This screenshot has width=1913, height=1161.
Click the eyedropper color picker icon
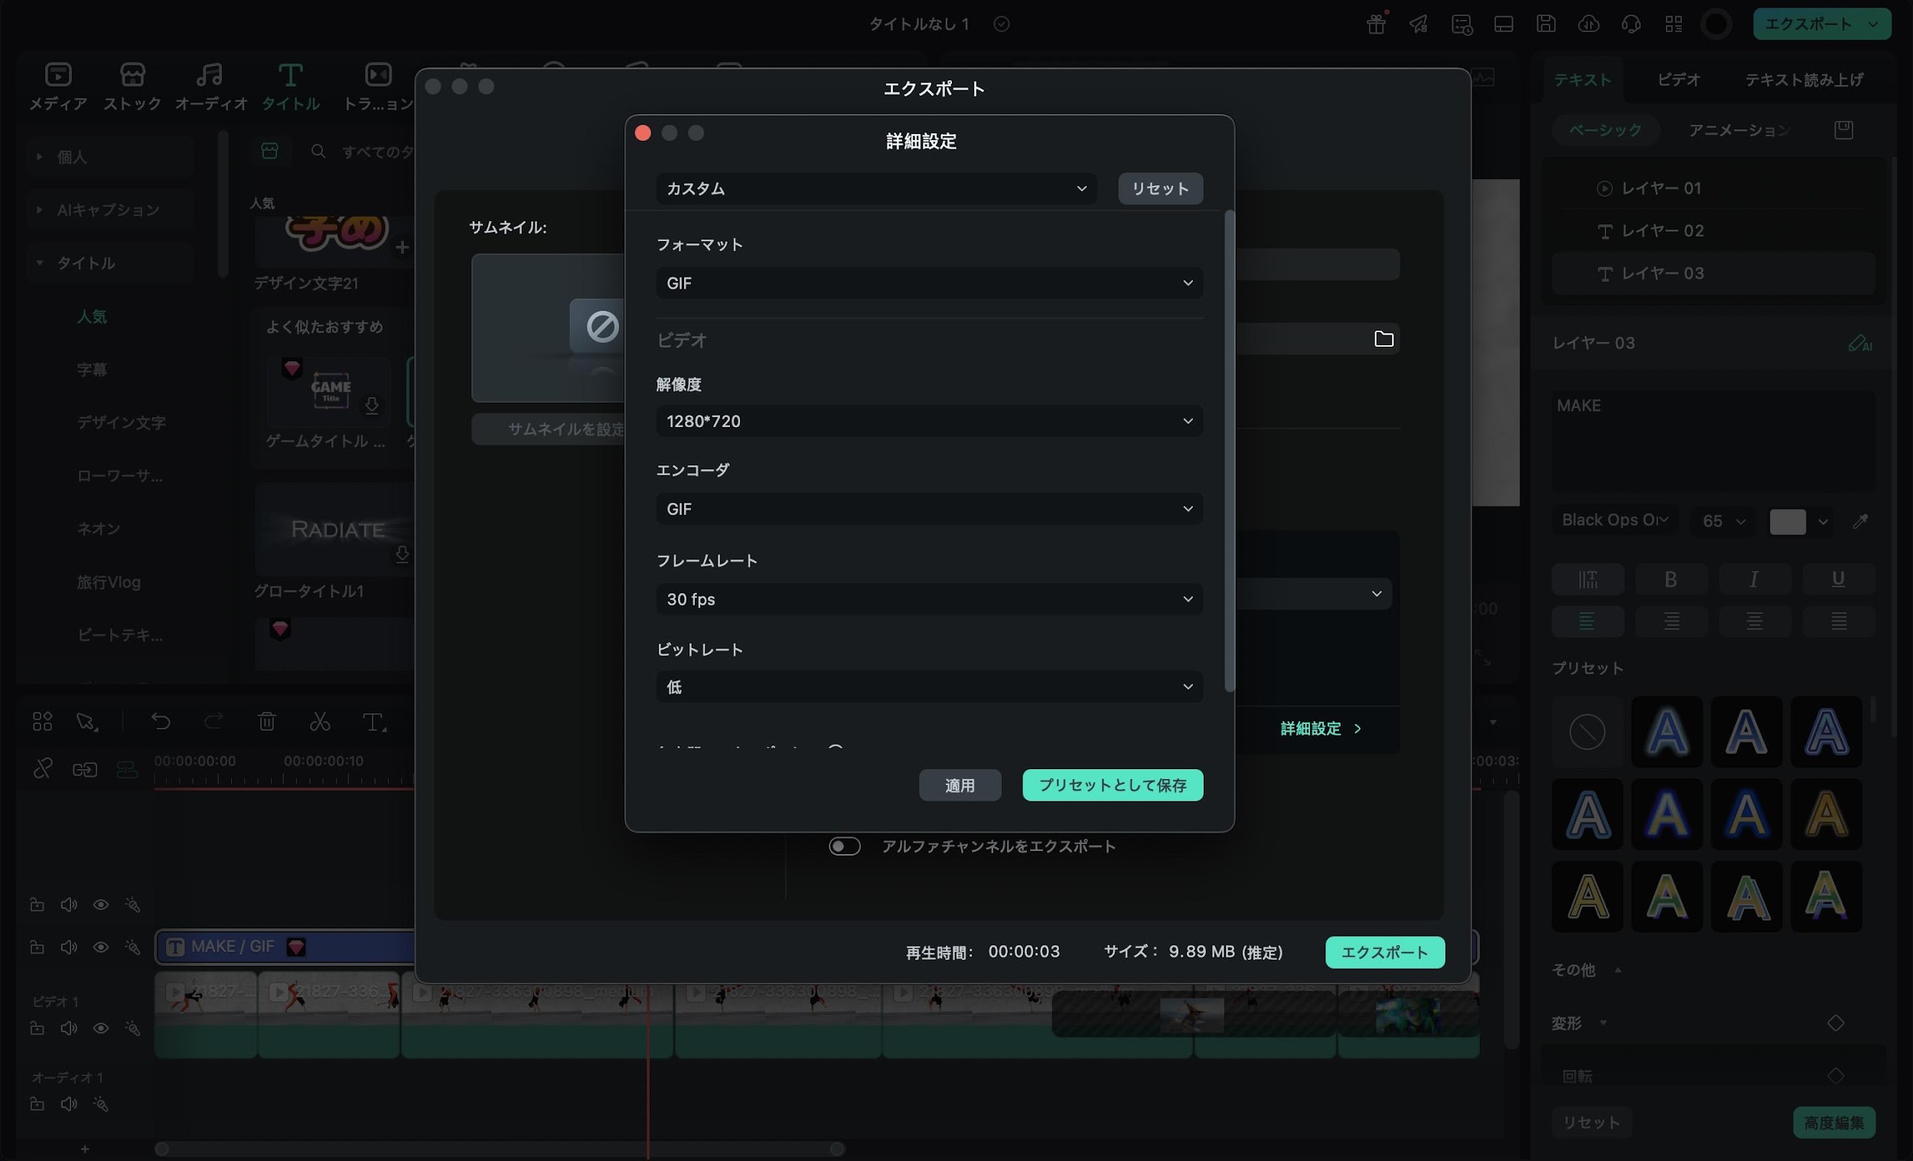click(x=1860, y=521)
